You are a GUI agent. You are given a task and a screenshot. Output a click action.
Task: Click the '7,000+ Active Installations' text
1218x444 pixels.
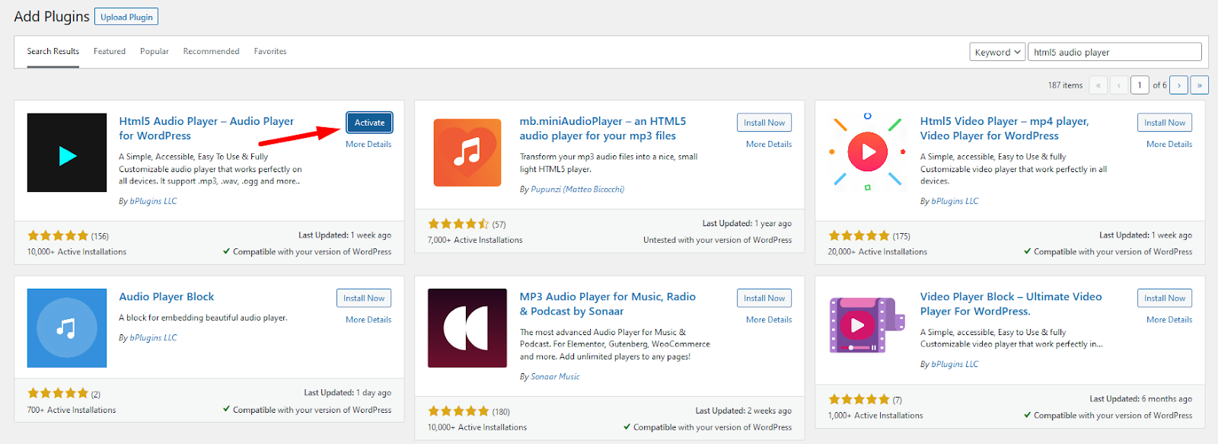475,240
